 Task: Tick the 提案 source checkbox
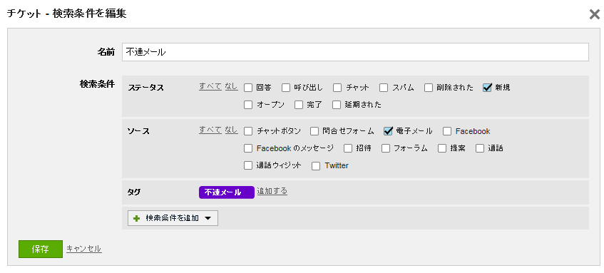(442, 148)
